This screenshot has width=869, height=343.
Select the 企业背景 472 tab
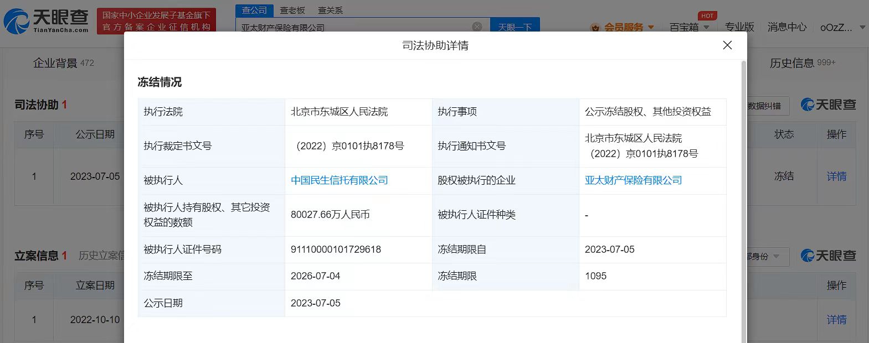tap(63, 63)
